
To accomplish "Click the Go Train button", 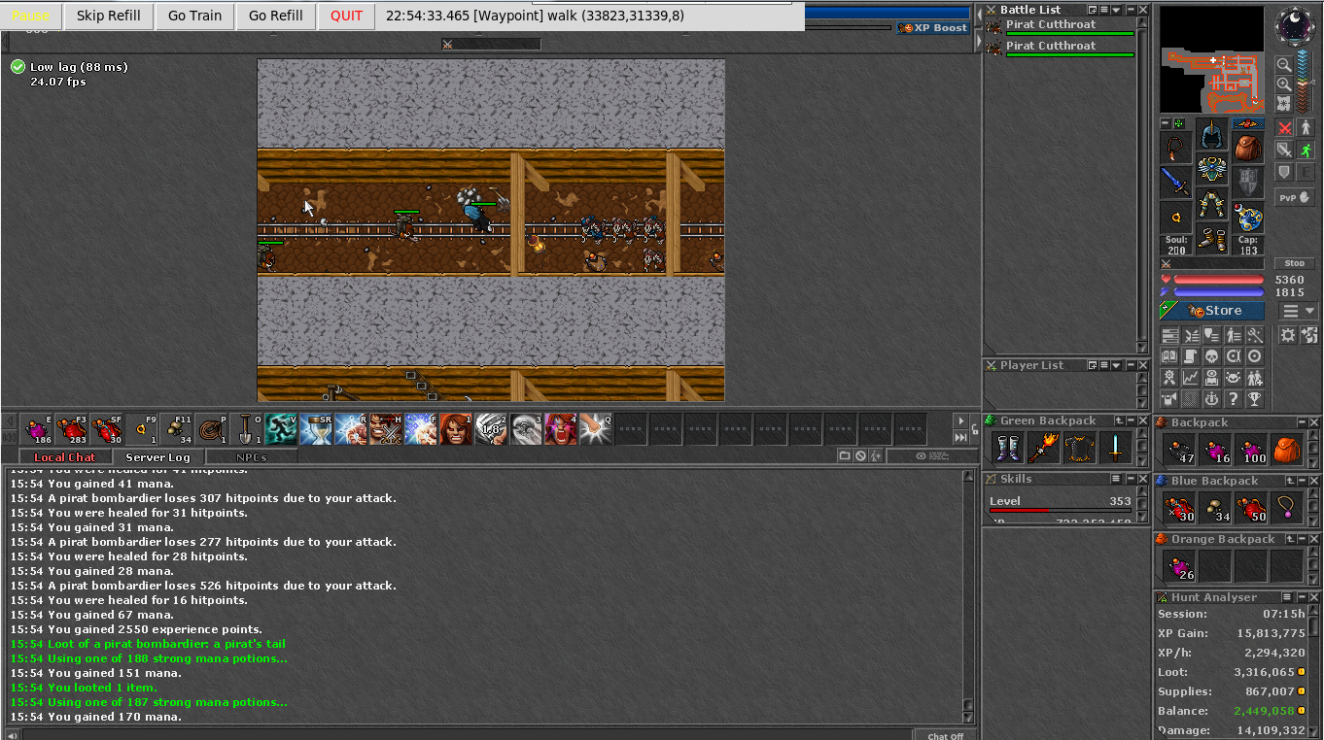I will pos(194,16).
